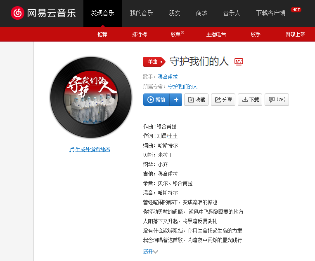This screenshot has height=261, width=315.
Task: Click the line 钢琴：小齐
Action: [x=155, y=164]
